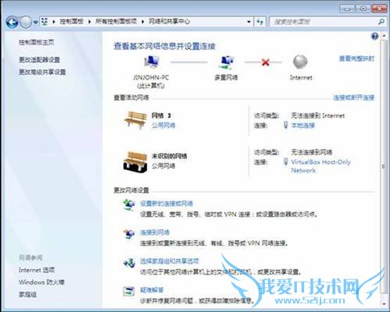Screen dimensions: 390x312
Task: Open the address bar history dropdown
Action: [x=249, y=22]
